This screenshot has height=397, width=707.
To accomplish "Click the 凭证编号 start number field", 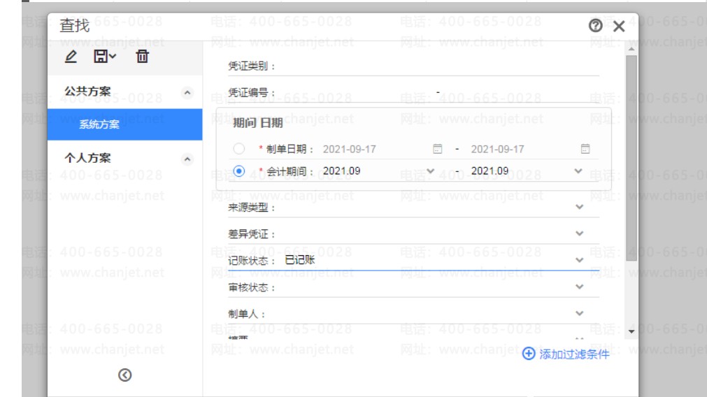I will point(356,93).
